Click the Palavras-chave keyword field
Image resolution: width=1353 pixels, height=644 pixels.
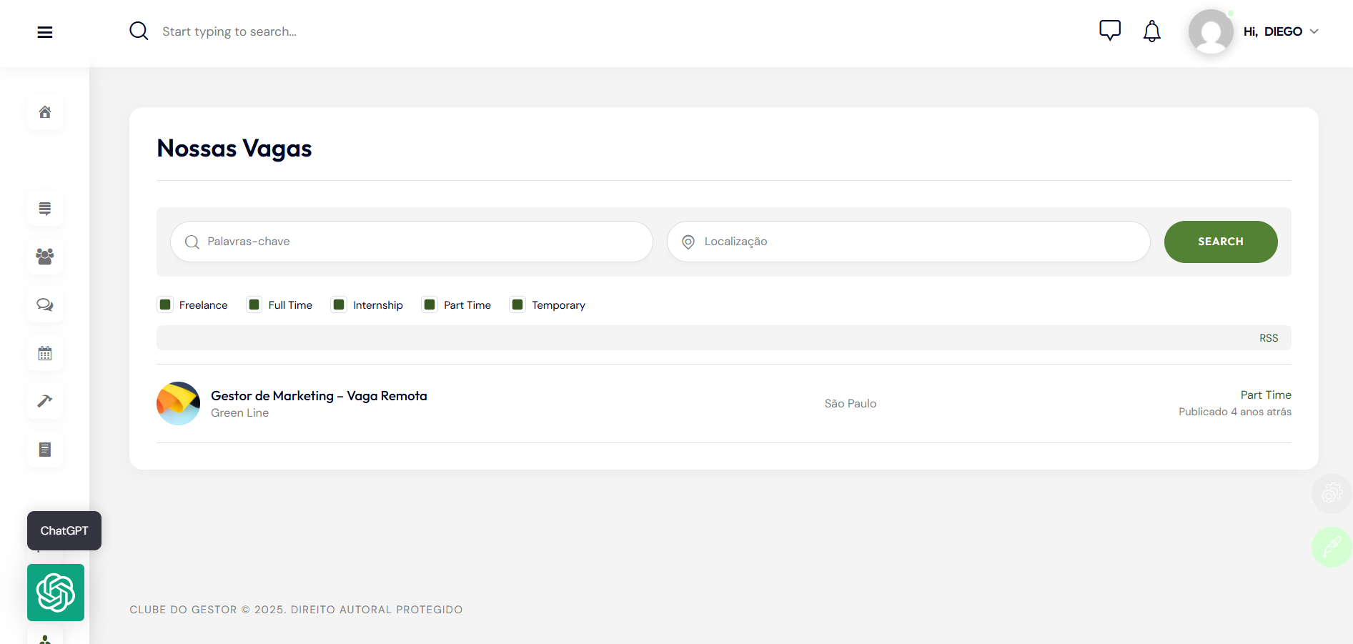(x=422, y=242)
